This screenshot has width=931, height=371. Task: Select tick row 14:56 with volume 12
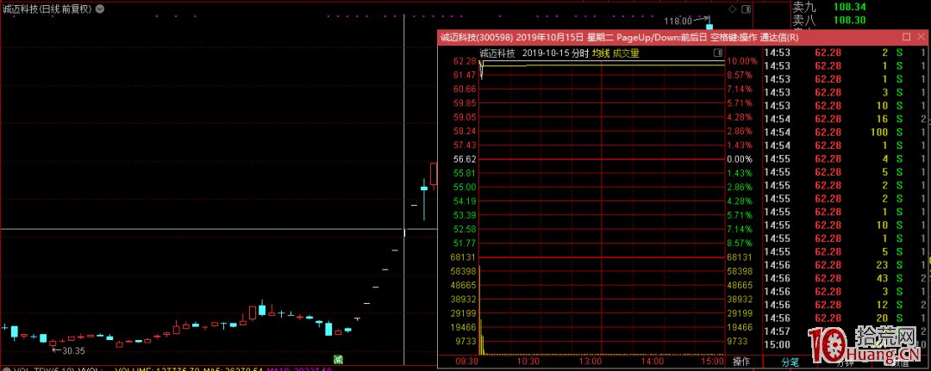coord(846,305)
